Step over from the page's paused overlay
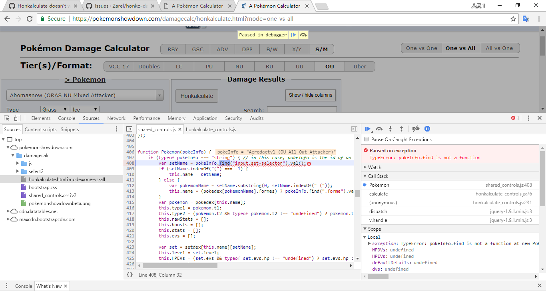This screenshot has height=291, width=546. click(x=303, y=35)
